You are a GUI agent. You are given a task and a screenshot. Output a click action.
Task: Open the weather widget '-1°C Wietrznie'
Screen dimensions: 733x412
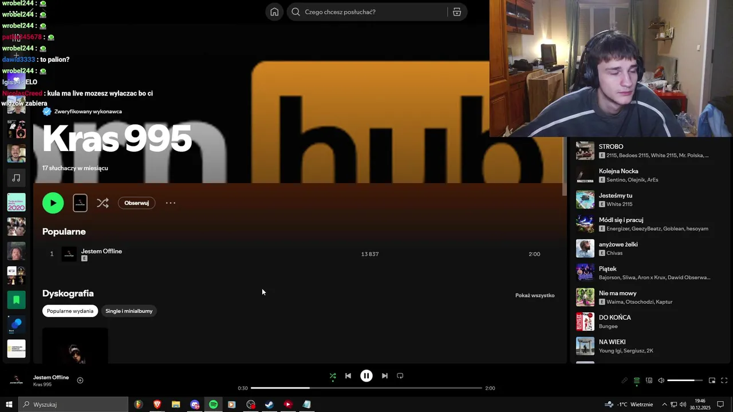[x=629, y=405]
